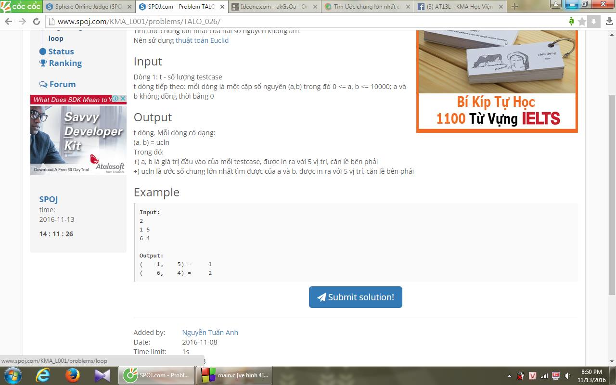Image resolution: width=616 pixels, height=385 pixels.
Task: Bookmark this page with the star icon
Action: coord(582,22)
